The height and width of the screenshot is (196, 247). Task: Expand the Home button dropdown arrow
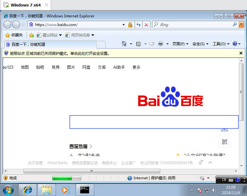[x=131, y=44]
